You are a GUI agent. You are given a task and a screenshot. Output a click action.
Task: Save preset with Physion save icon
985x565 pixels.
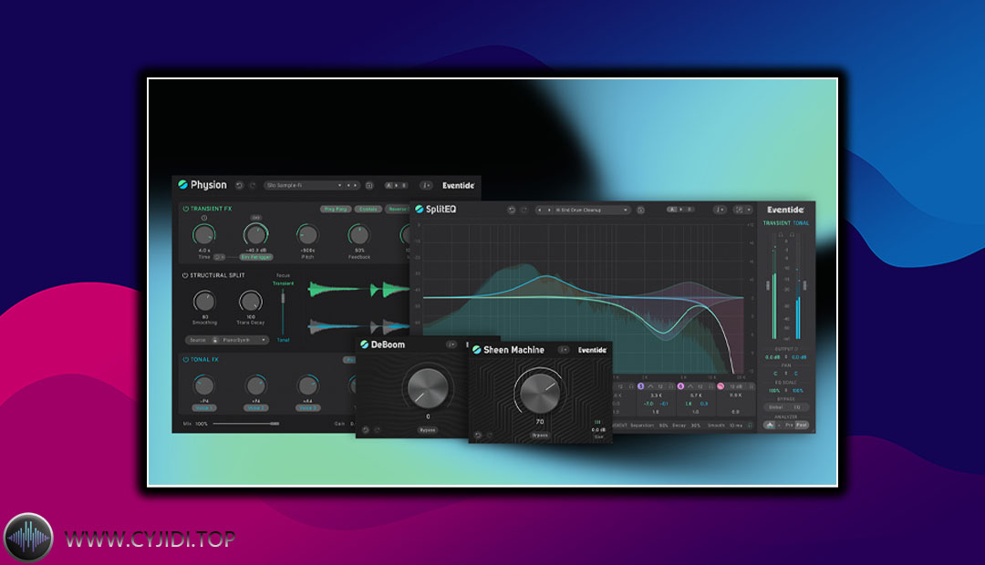369,185
